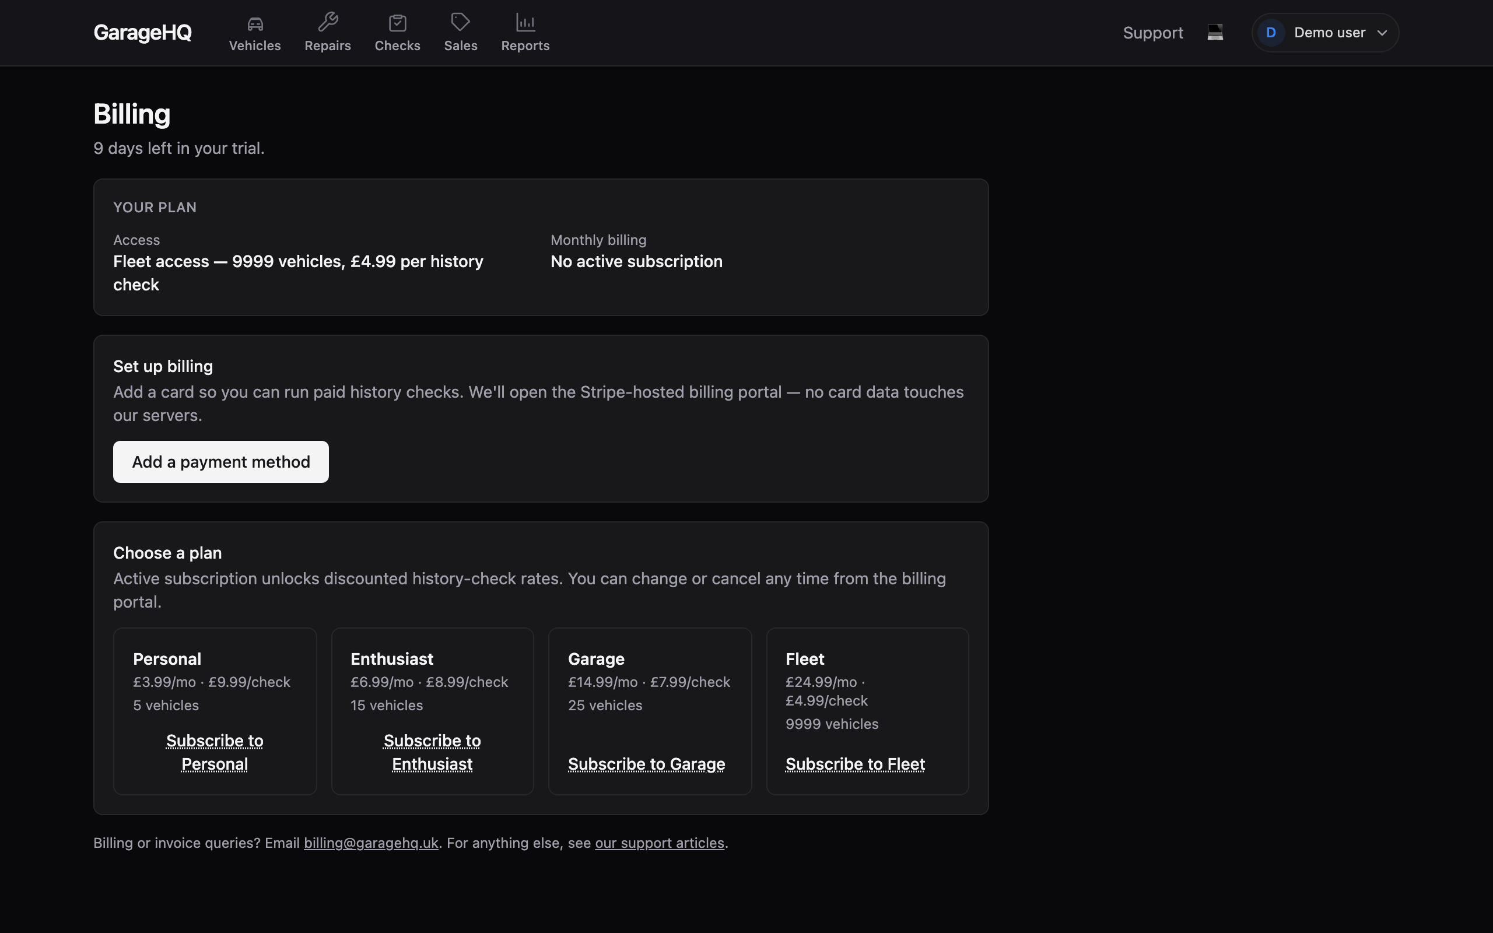The width and height of the screenshot is (1493, 933).
Task: Click the YOUR PLAN section label
Action: [x=155, y=208]
